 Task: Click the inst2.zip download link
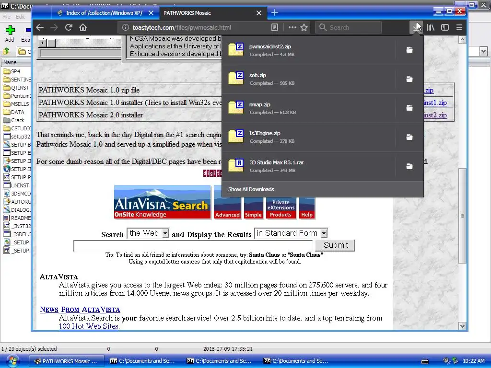point(435,115)
